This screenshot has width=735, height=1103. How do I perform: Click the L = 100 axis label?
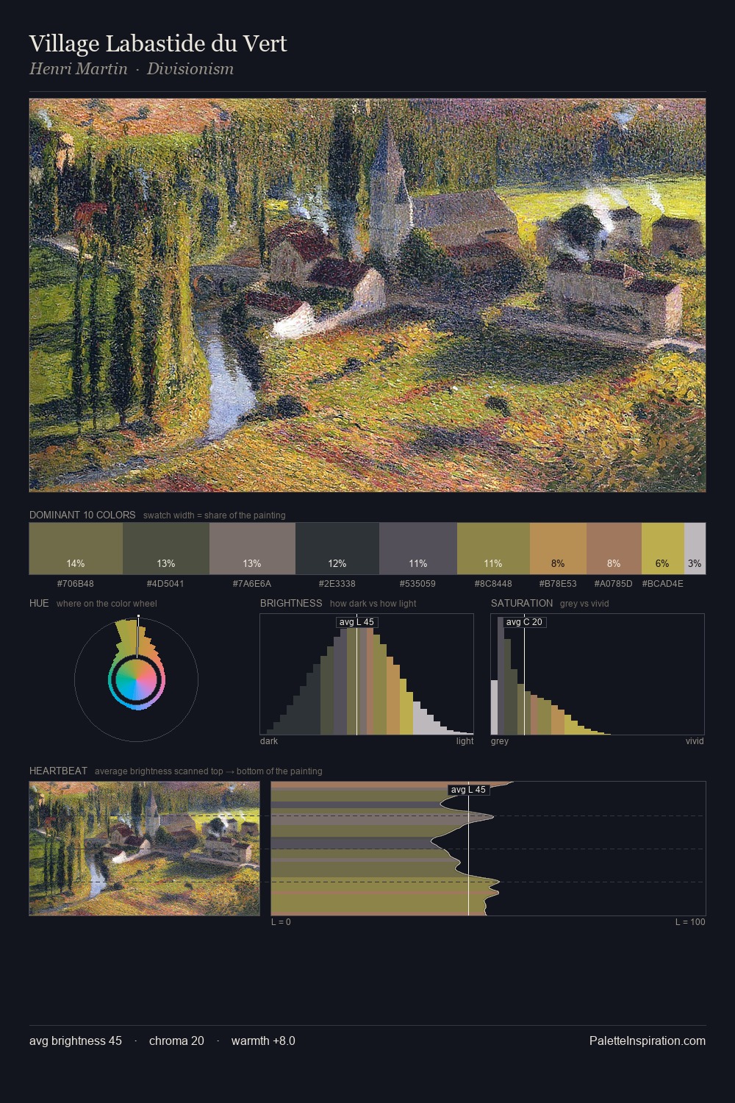(x=690, y=922)
